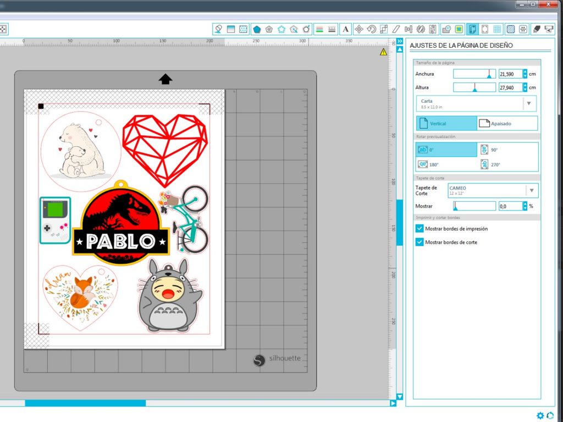563x422 pixels.
Task: Click the Mostrar mat reveal slider
Action: 474,206
